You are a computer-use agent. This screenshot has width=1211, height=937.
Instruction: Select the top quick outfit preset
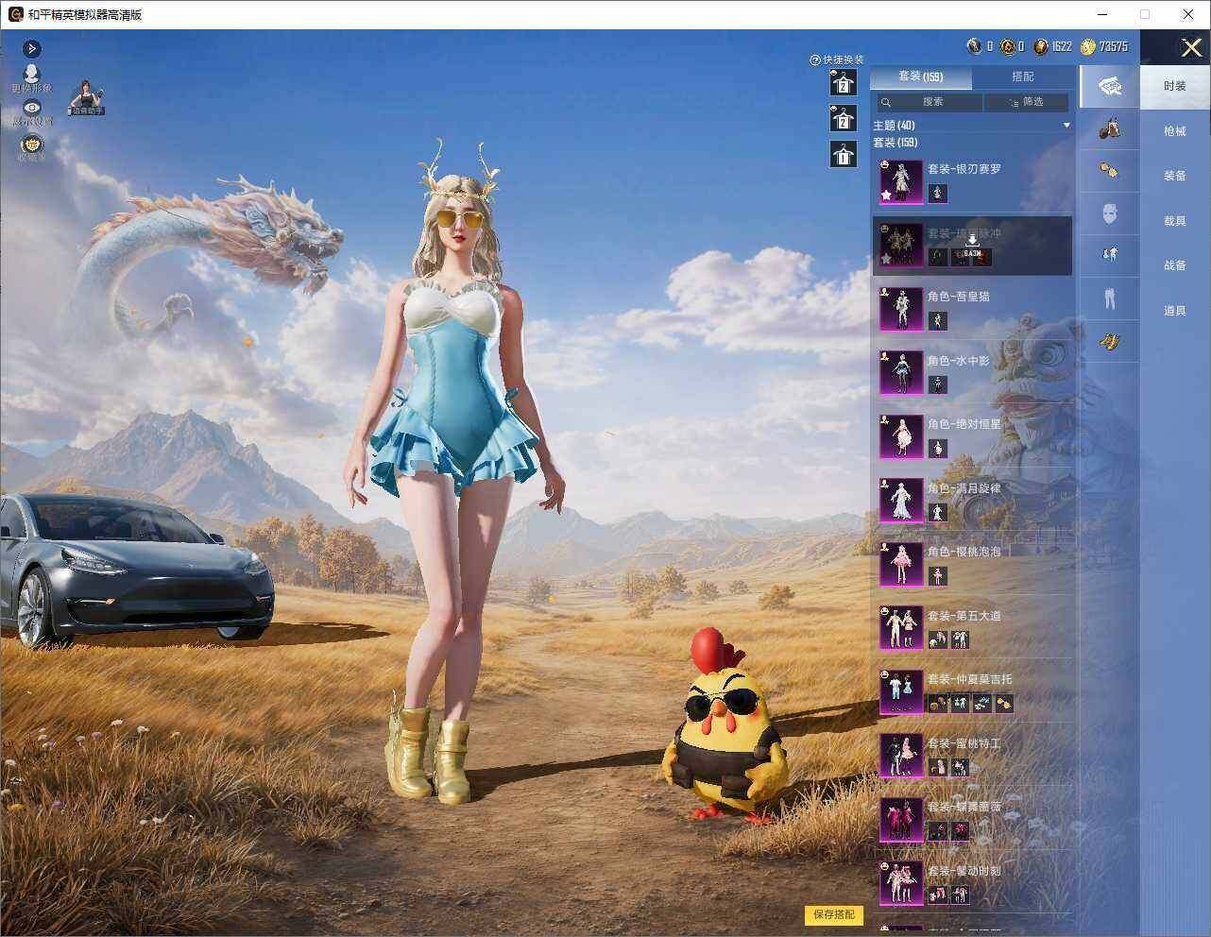click(843, 83)
